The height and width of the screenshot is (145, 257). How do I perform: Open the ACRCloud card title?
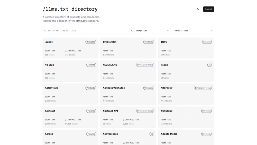(x=166, y=111)
